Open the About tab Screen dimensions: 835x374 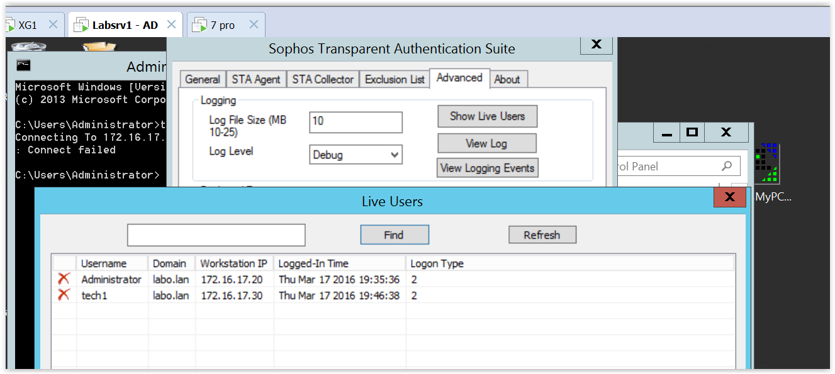pos(507,79)
